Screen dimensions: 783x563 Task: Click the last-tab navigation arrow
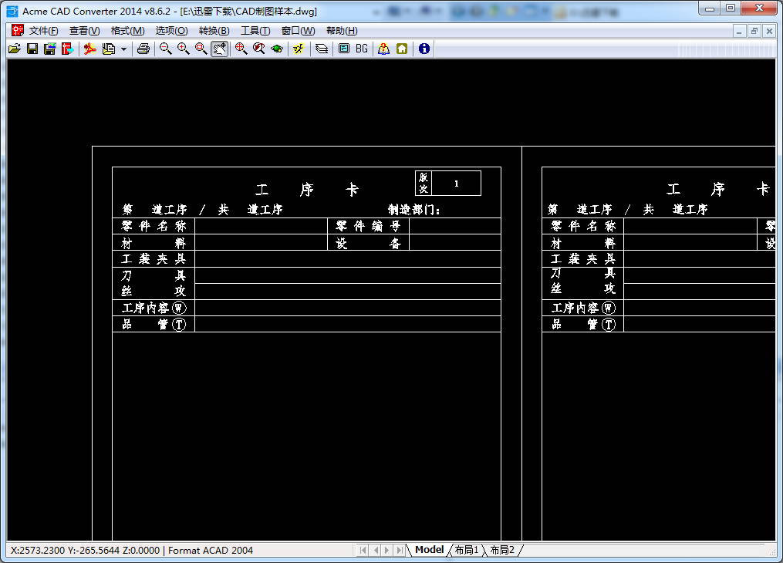point(400,550)
